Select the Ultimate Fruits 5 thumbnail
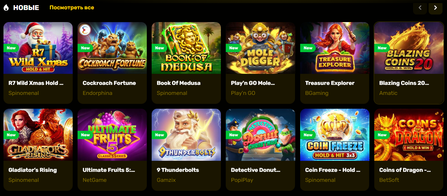Image resolution: width=447 pixels, height=196 pixels. point(112,135)
